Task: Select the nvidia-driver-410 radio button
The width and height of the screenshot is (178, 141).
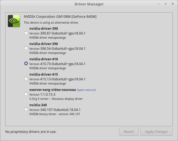Action: [26, 63]
